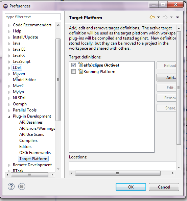Click right pane horizontal scroll left arrow

click(72, 173)
